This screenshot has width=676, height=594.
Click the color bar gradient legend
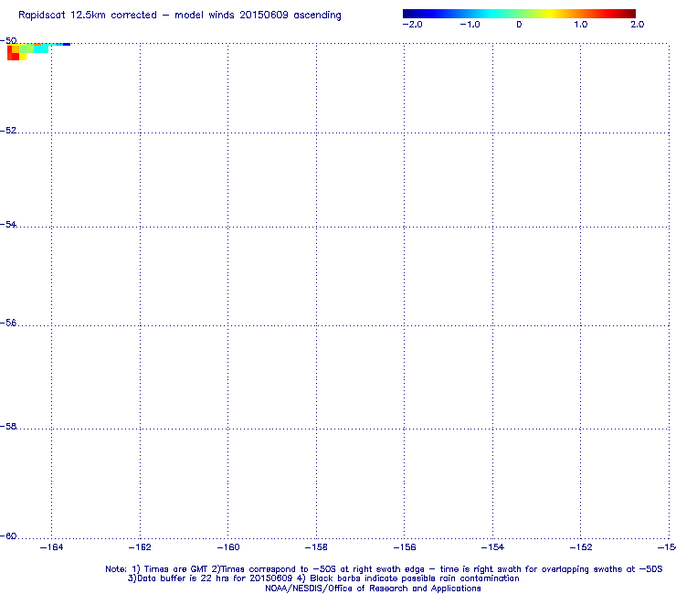coord(519,14)
